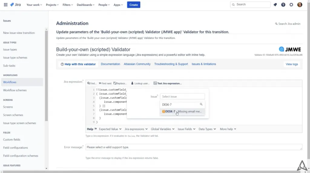Expand Expected Value help dropdown
The height and width of the screenshot is (173, 310).
[x=110, y=129]
